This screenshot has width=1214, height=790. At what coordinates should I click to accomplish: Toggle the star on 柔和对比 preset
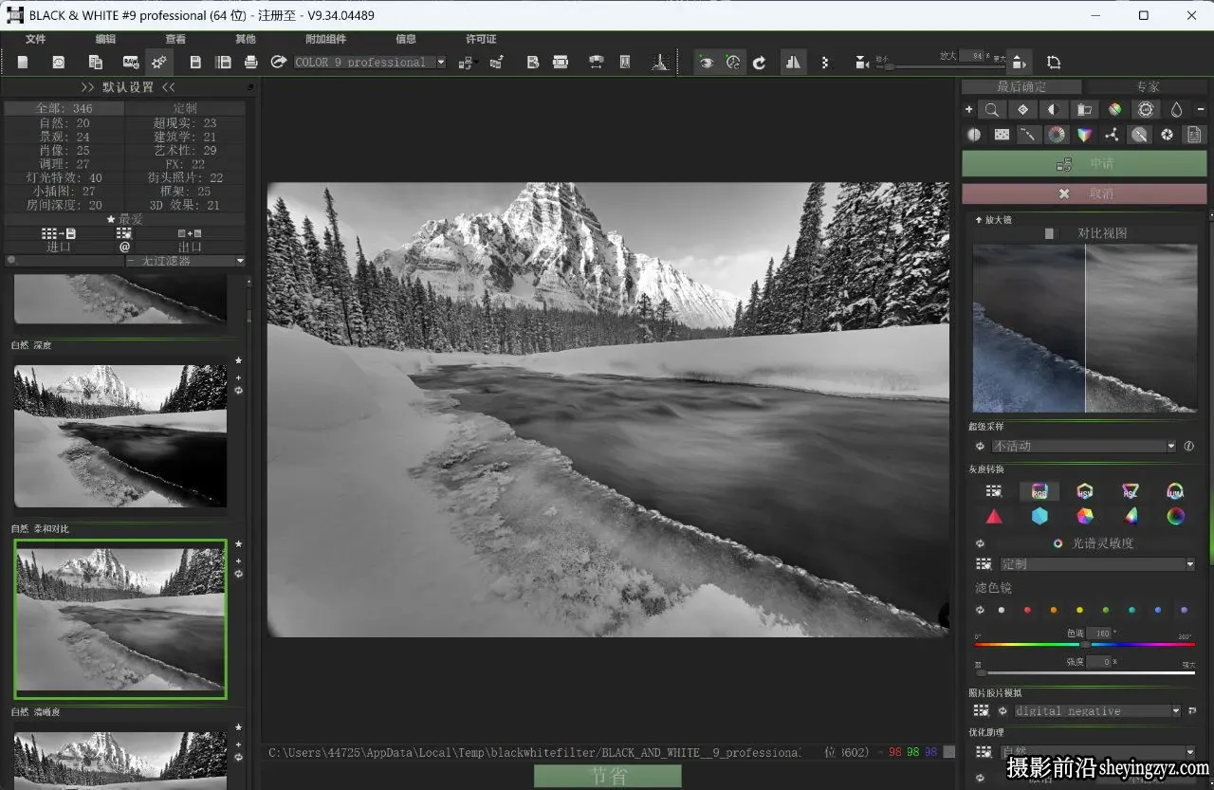pyautogui.click(x=238, y=544)
